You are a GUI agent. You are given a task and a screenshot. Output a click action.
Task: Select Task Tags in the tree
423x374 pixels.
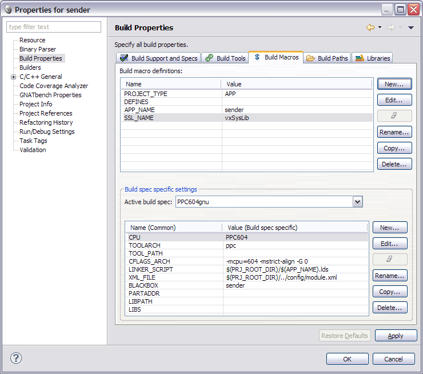click(34, 141)
